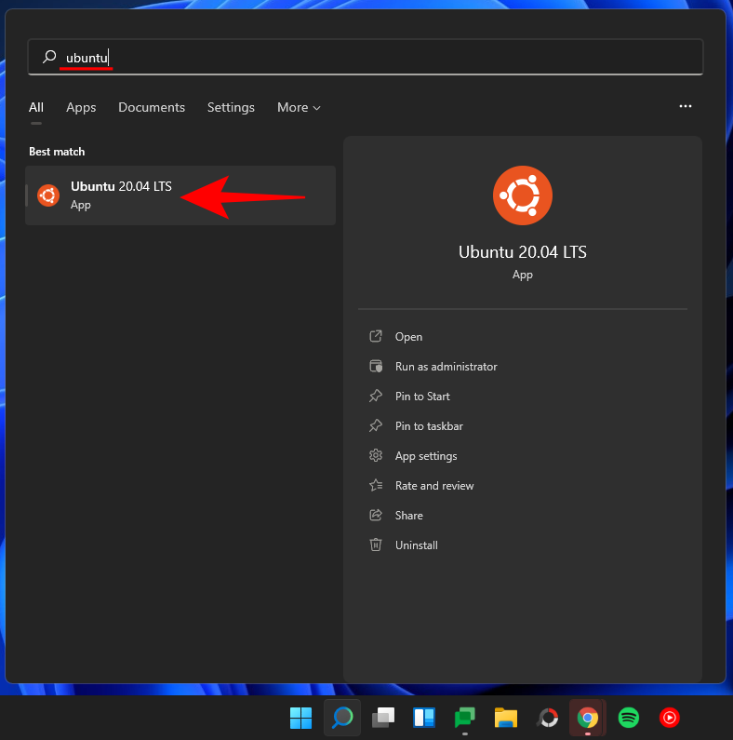Open App settings for Ubuntu
Viewport: 733px width, 740px height.
click(426, 456)
